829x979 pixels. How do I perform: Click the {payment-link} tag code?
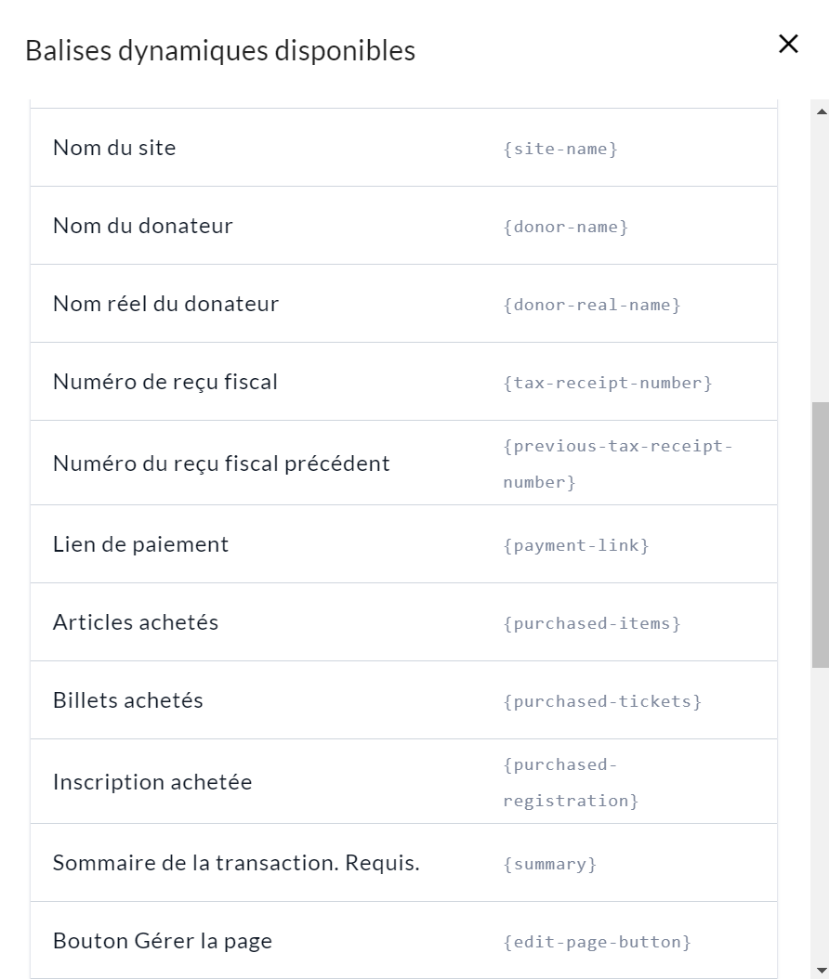click(576, 545)
